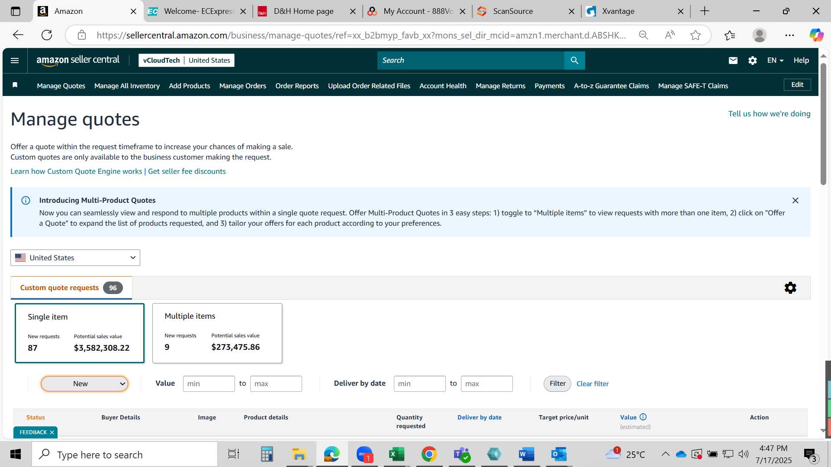831x467 pixels.
Task: Click the Deliver by date max field
Action: point(487,384)
